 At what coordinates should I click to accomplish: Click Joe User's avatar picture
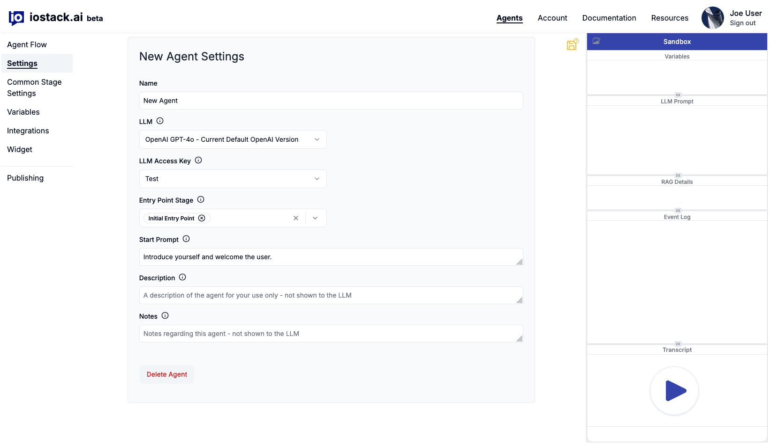tap(713, 18)
